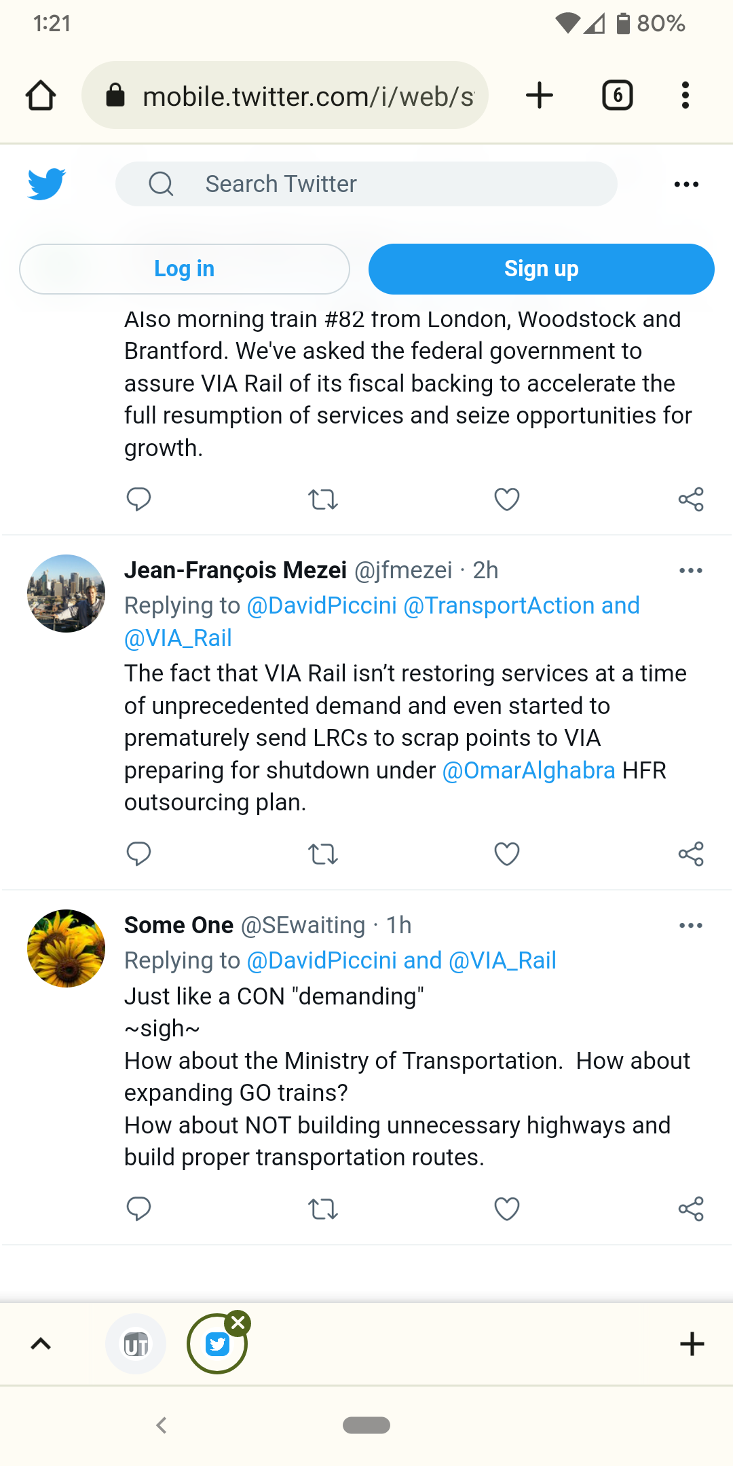Viewport: 733px width, 1466px height.
Task: Retweet the Jean-François Mezei reply
Action: click(x=322, y=854)
